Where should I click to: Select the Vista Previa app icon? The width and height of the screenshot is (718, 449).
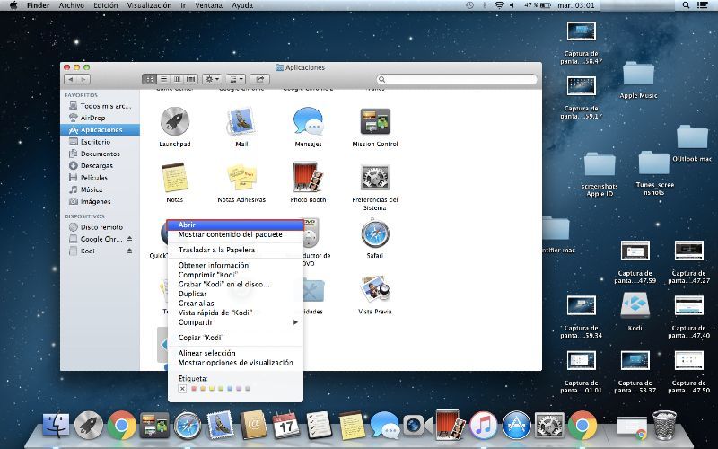(x=375, y=289)
